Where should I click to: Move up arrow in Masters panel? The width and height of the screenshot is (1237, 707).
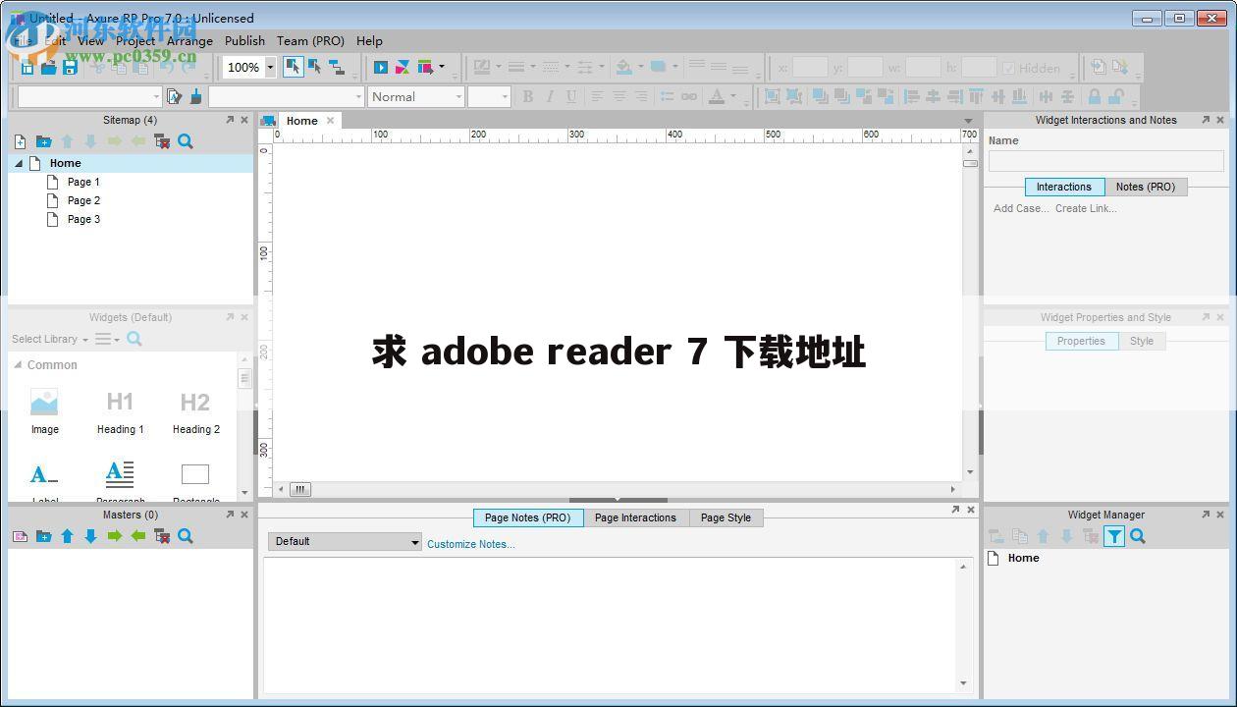point(67,536)
